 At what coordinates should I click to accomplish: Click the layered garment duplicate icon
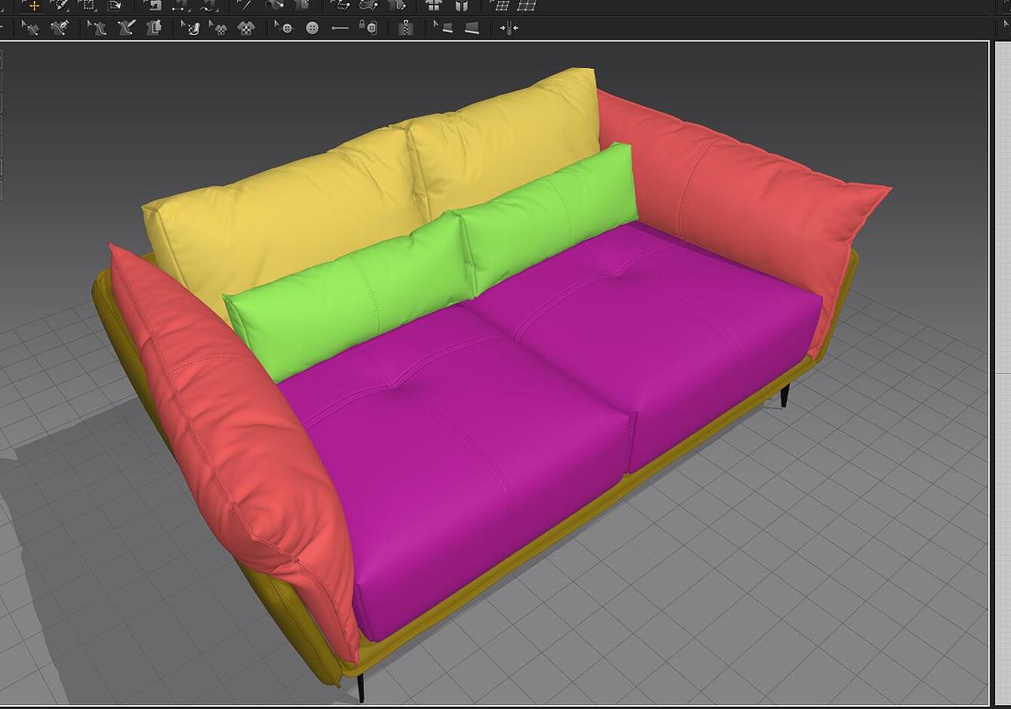tap(154, 28)
